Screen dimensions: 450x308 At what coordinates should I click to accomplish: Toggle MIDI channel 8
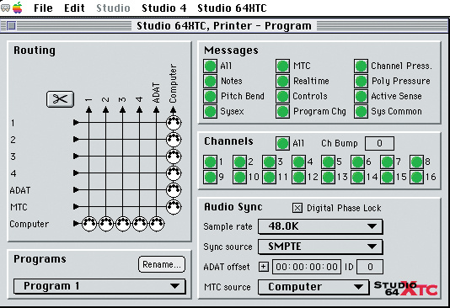click(416, 162)
